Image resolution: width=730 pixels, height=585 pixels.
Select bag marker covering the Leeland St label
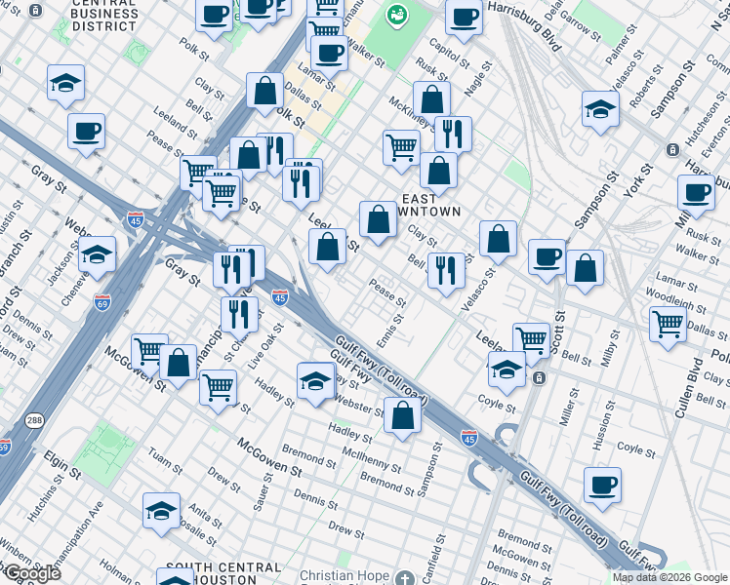[327, 247]
